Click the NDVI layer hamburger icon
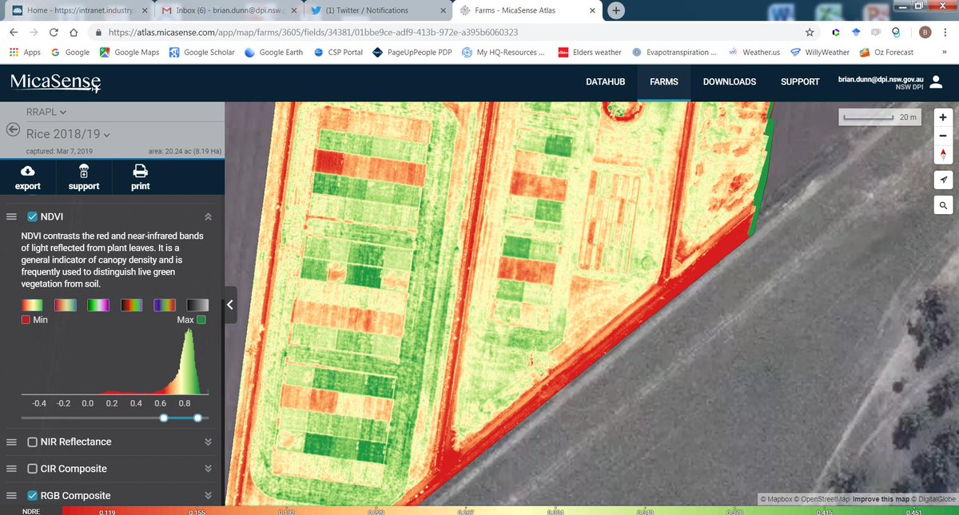The image size is (959, 515). 11,216
